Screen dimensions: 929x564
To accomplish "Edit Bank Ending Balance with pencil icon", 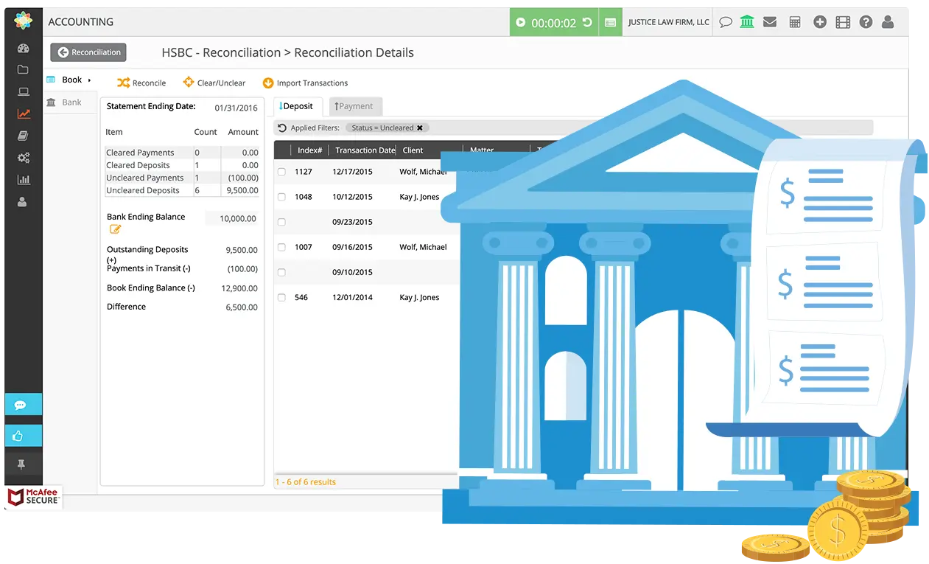I will click(x=115, y=229).
